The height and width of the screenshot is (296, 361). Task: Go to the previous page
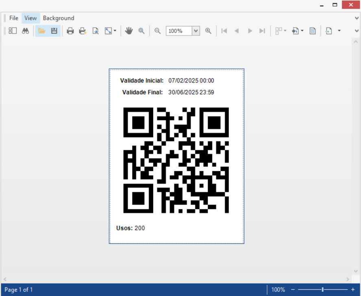click(x=237, y=30)
